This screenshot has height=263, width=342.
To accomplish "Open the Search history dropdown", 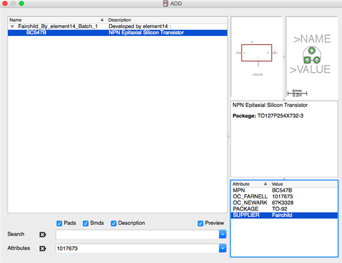I will 223,234.
